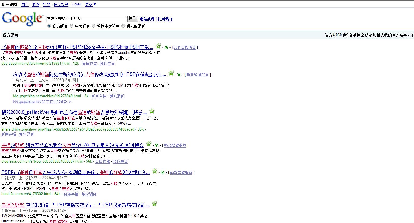Screen dimensions: 414x223
Task: Click URL text blog.sina.com.cn/s/blog_5dc585b00100bqbk.html
Action: [42, 161]
